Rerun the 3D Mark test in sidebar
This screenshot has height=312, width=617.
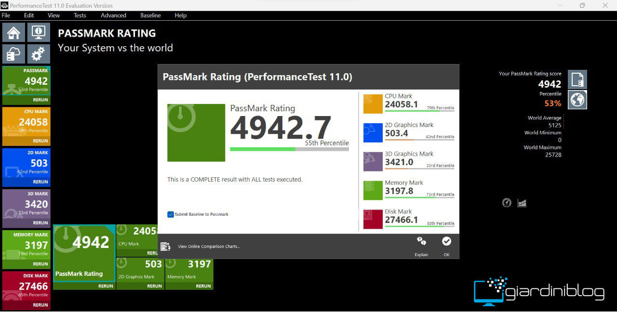(x=40, y=223)
